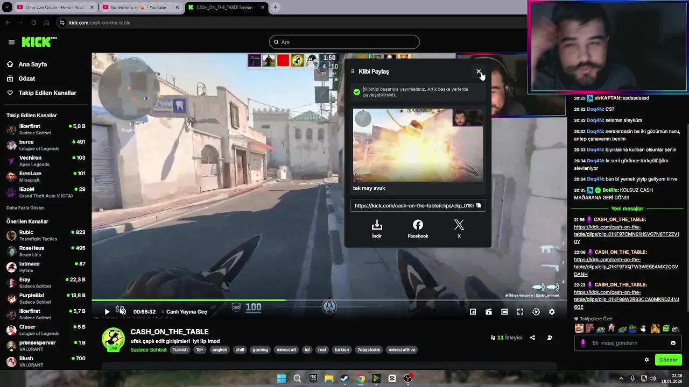Share the stream with share icon
This screenshot has width=689, height=387.
(x=532, y=338)
